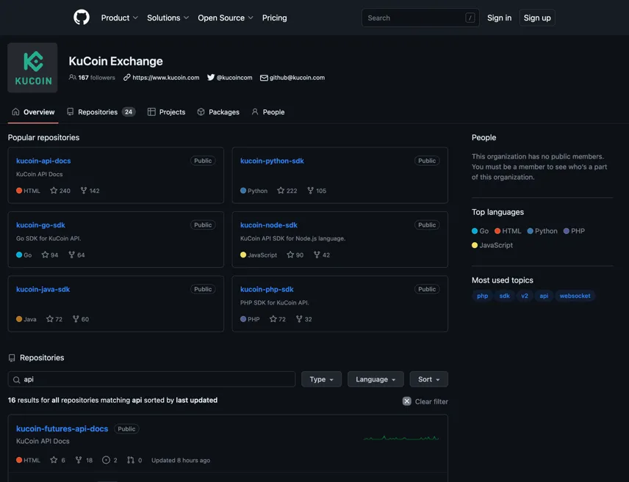The height and width of the screenshot is (482, 629).
Task: Click the fork icon on kucoin-python-sdk
Action: pyautogui.click(x=311, y=191)
